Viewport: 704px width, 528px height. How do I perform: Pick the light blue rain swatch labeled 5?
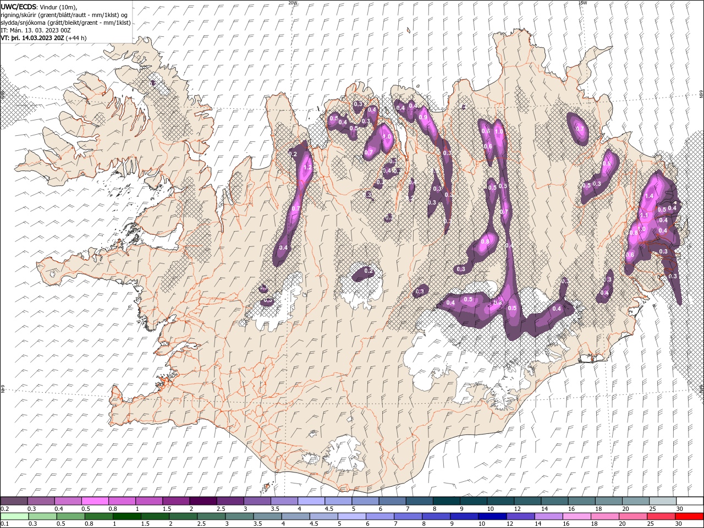point(351,516)
